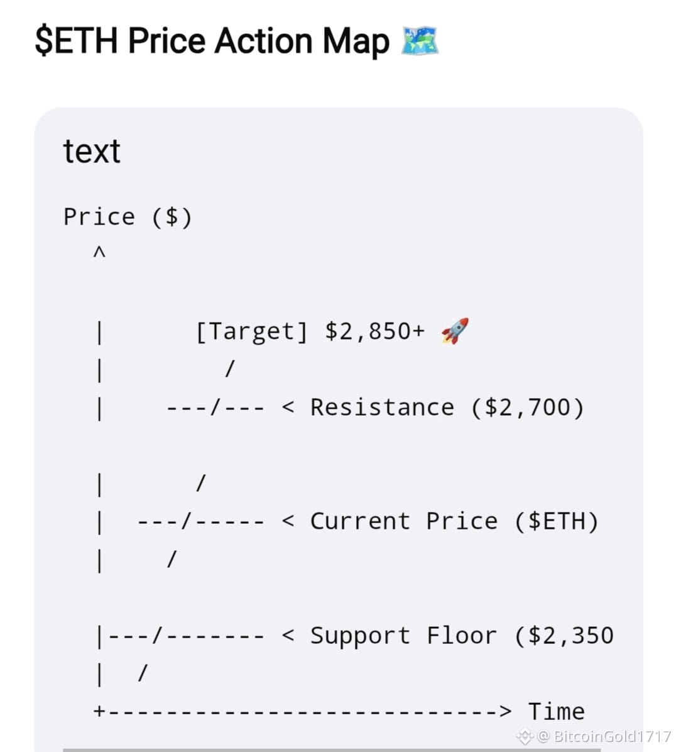Viewport: 676px width, 752px height.
Task: Click the dashed current price line
Action: (201, 521)
